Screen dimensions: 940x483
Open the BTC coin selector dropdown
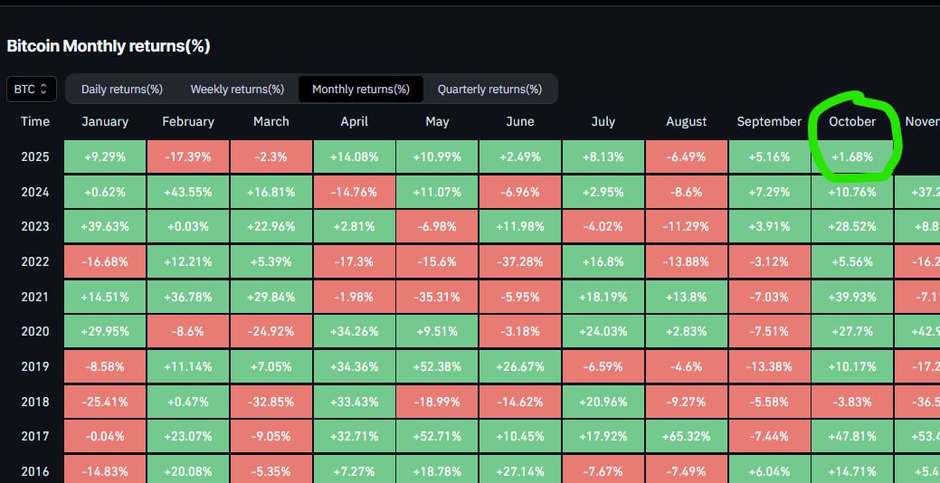click(x=33, y=89)
